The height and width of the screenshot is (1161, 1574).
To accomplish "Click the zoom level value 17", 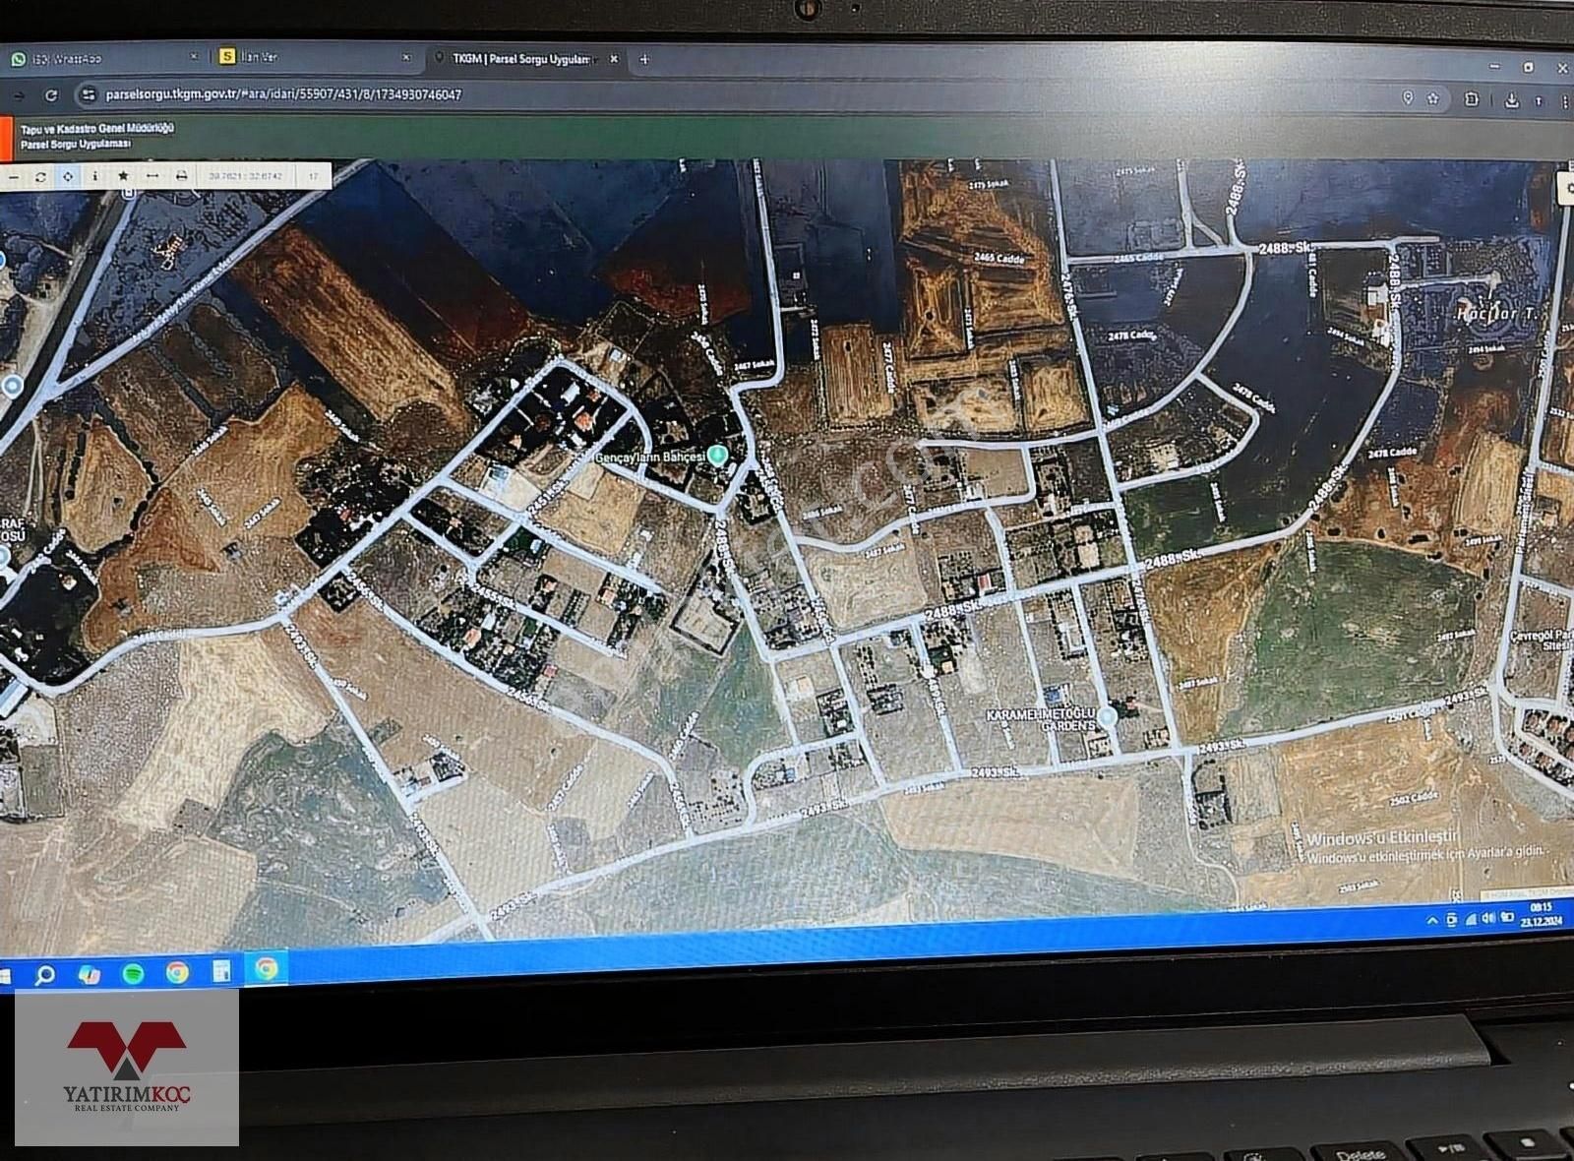I will [314, 176].
